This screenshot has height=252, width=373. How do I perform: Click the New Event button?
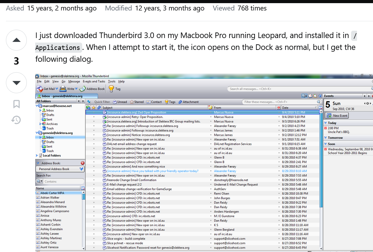pos(337,116)
